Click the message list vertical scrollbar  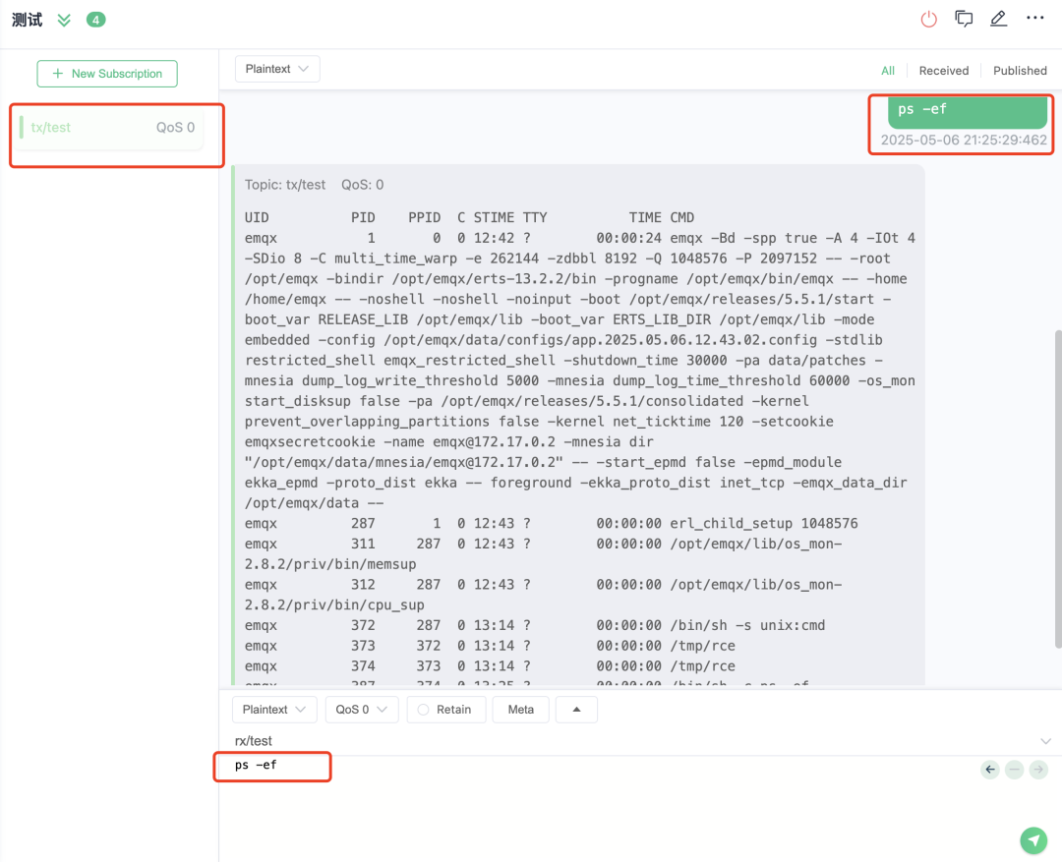tap(1058, 488)
